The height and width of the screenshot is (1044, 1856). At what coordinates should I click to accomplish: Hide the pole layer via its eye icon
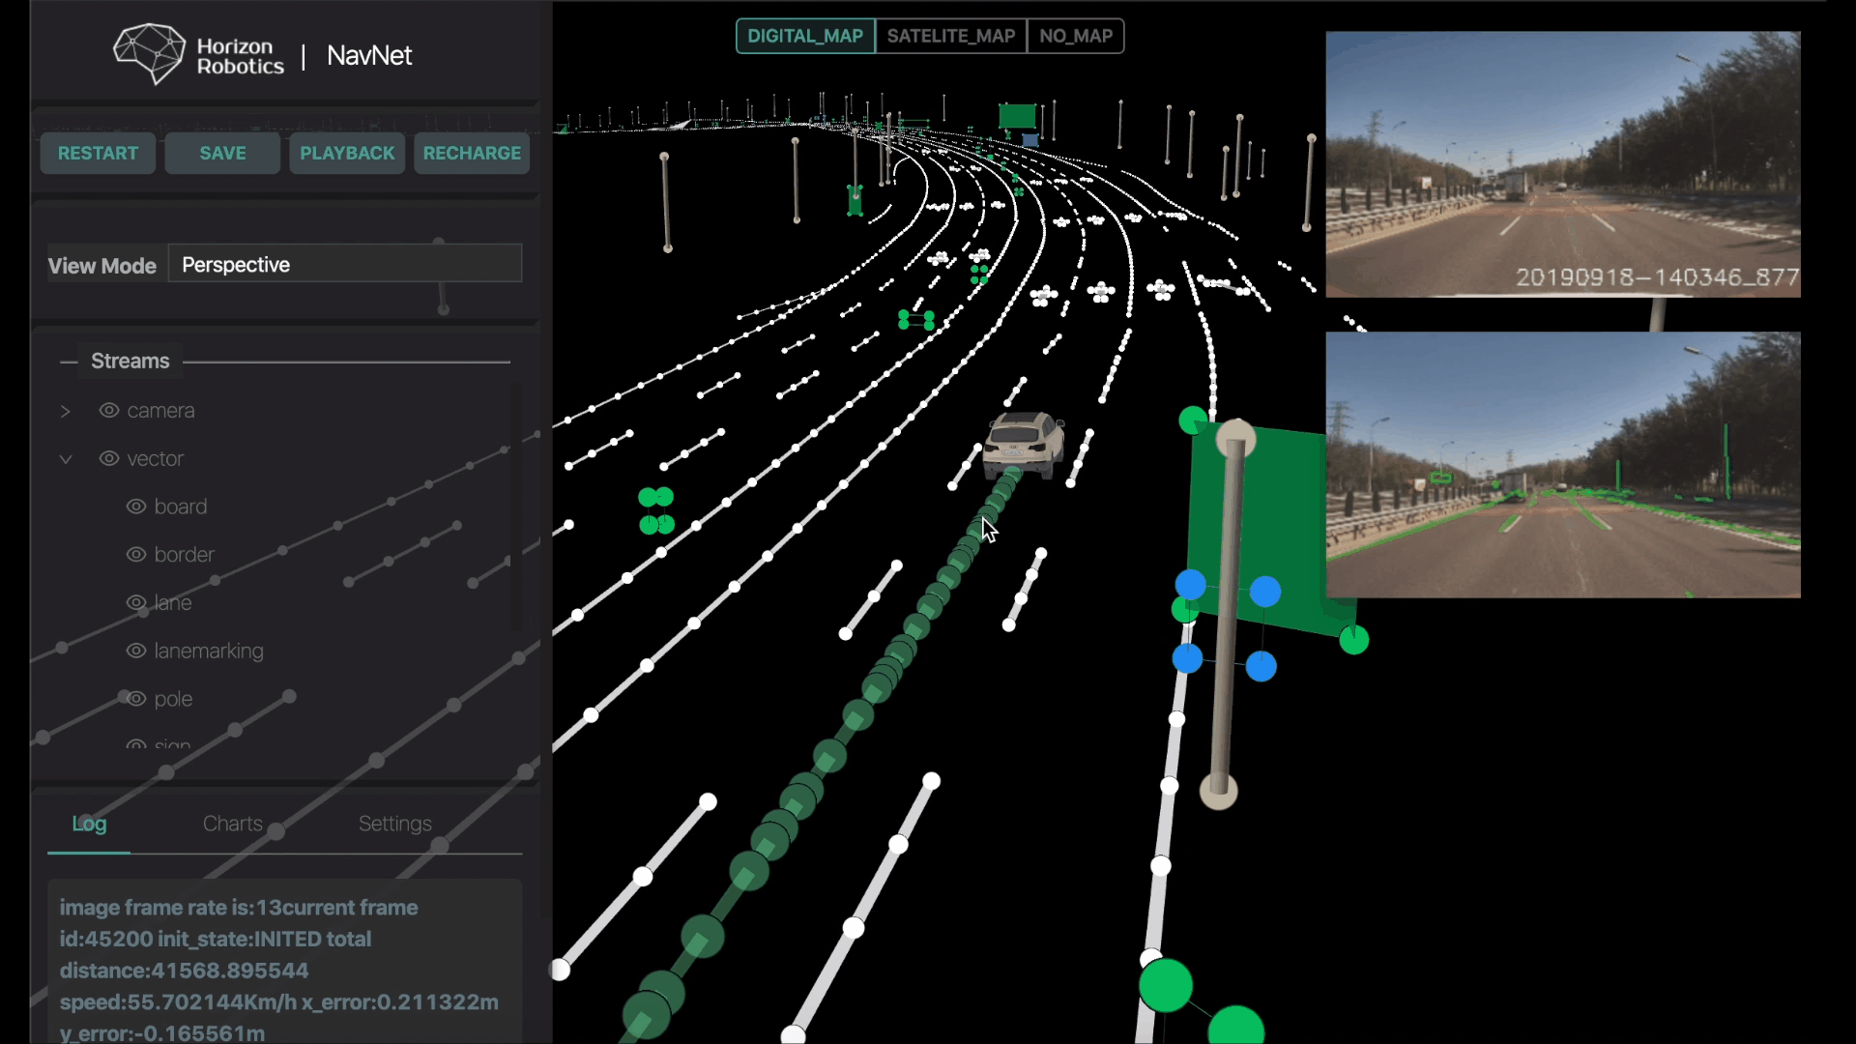(x=136, y=699)
